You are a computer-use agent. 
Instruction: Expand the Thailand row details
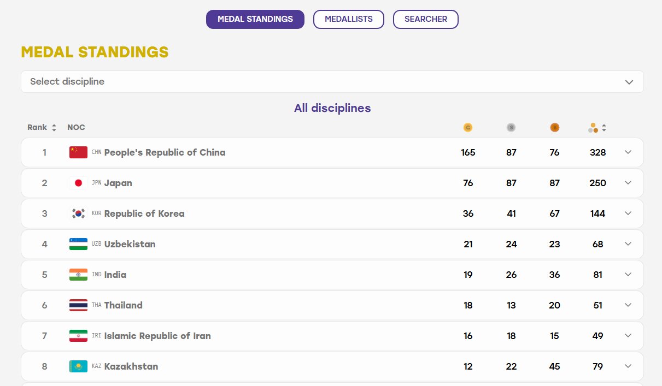coord(628,305)
